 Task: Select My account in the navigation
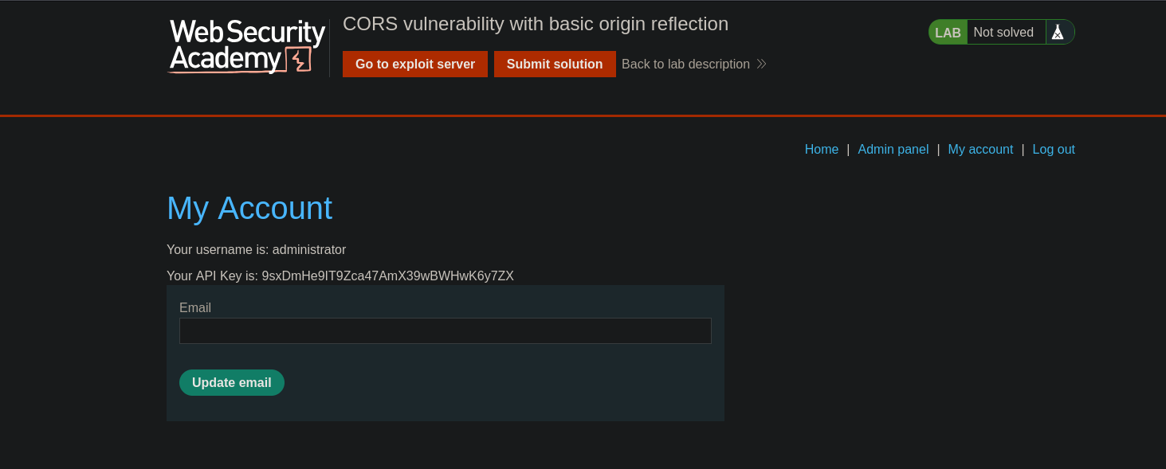click(x=980, y=149)
